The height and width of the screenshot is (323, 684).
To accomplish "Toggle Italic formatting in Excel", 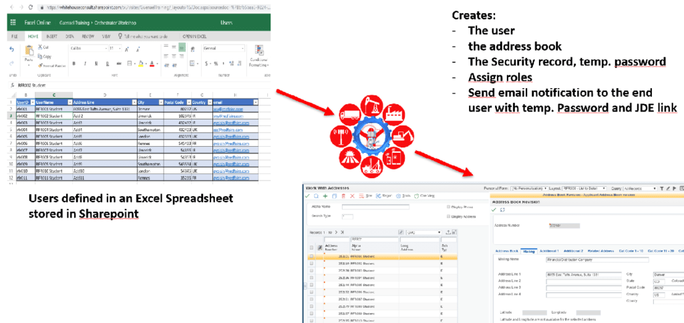I will 85,63.
